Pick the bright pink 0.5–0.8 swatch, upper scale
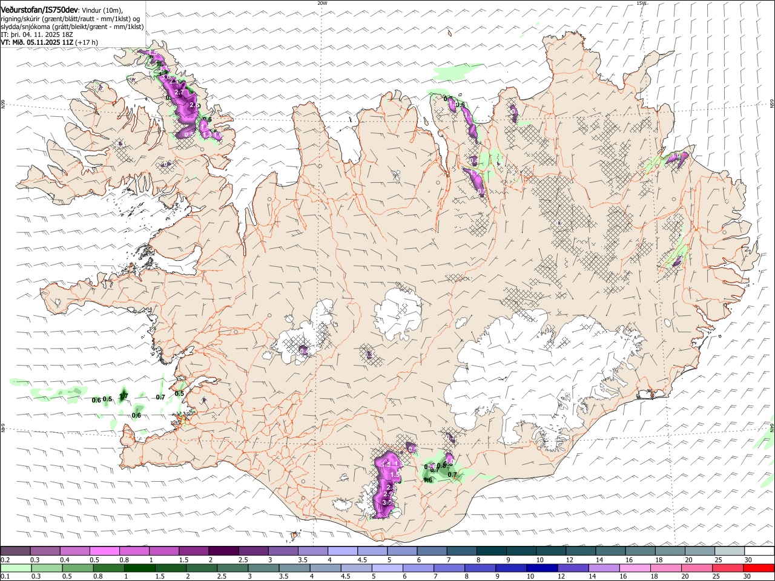The height and width of the screenshot is (581, 775). coord(105,551)
